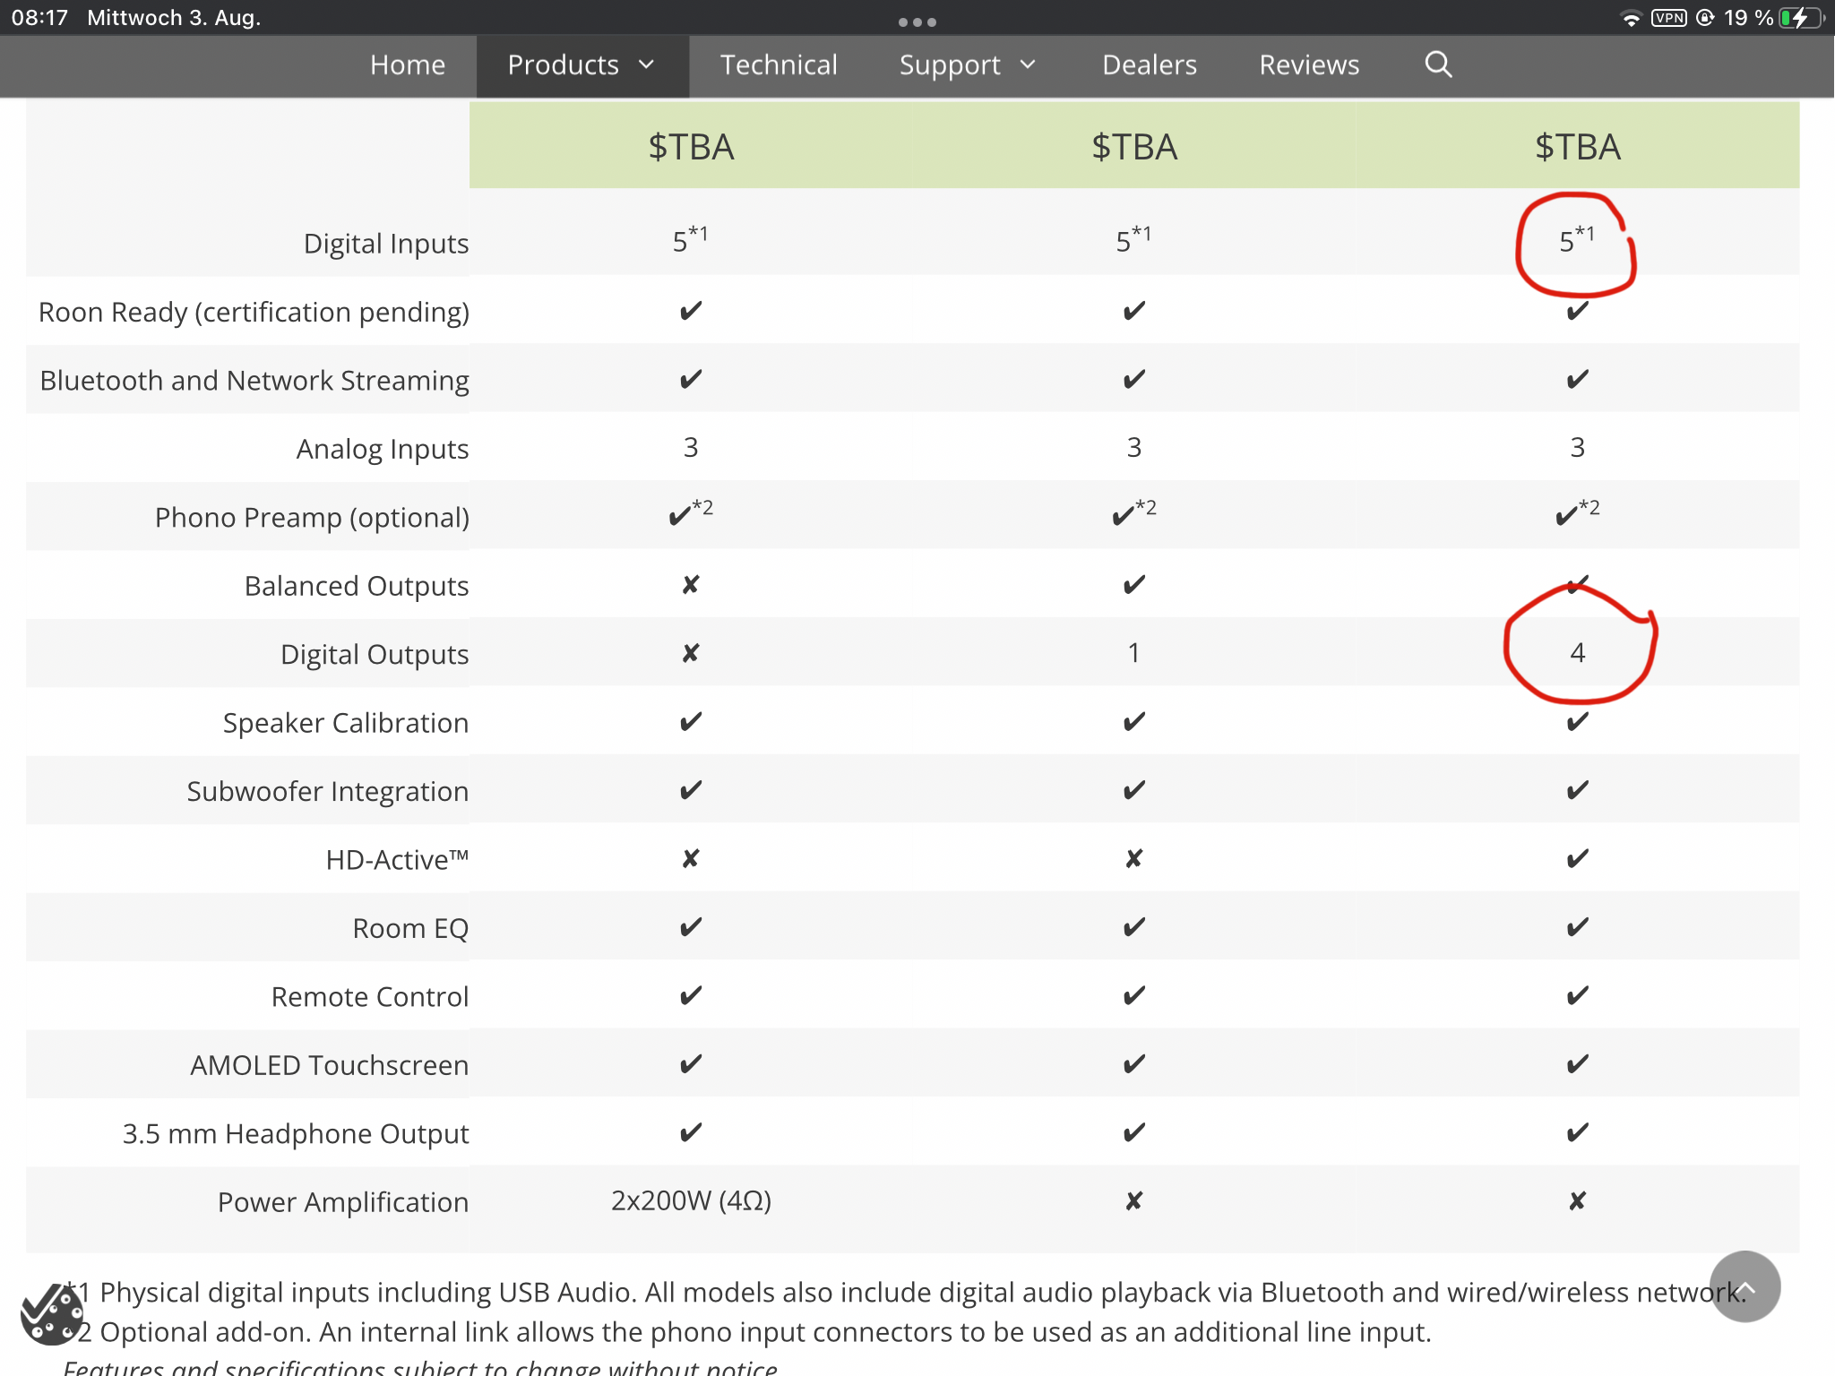Tap the time display in the status bar
This screenshot has height=1376, width=1835.
39,18
